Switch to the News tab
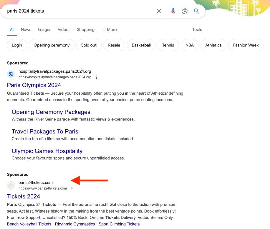The width and height of the screenshot is (270, 229). [26, 29]
